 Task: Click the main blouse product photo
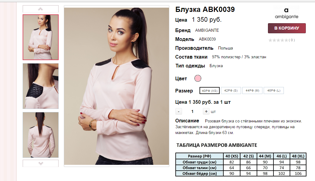[x=116, y=86]
